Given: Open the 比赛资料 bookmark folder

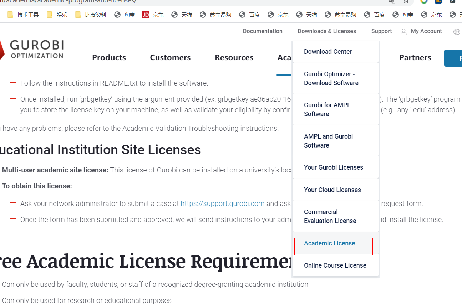Looking at the screenshot, I should 91,15.
